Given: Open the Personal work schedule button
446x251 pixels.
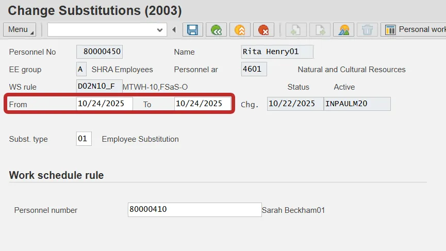Looking at the screenshot, I should click(414, 30).
